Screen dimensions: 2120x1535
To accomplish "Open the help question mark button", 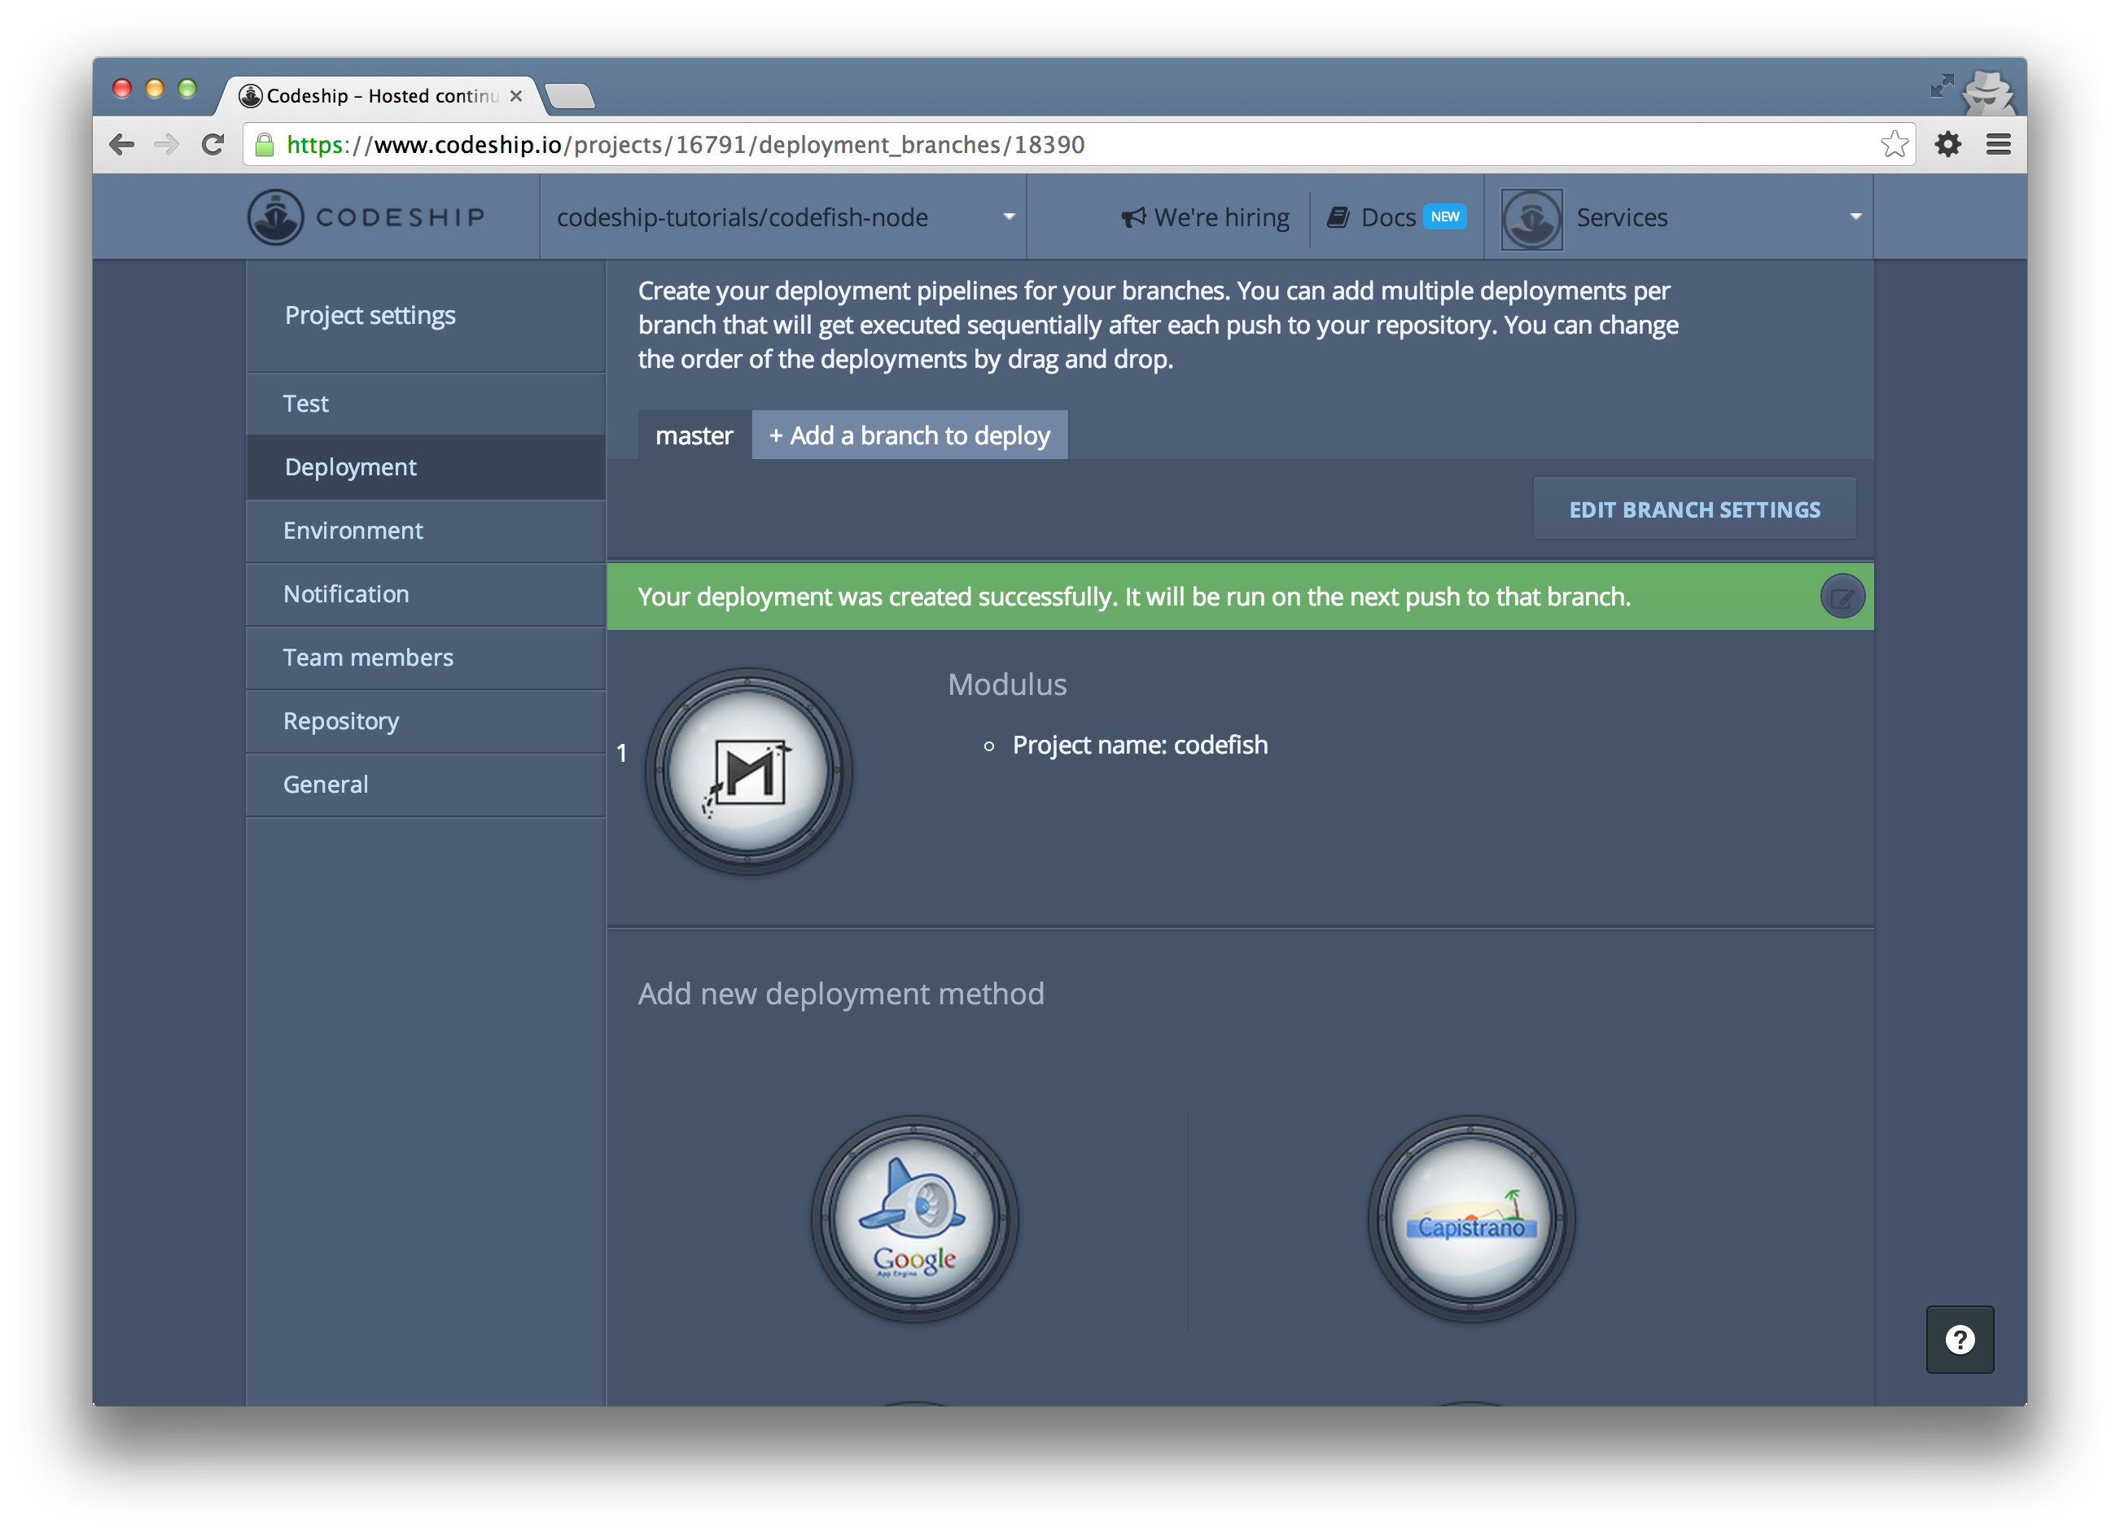I will (1960, 1339).
